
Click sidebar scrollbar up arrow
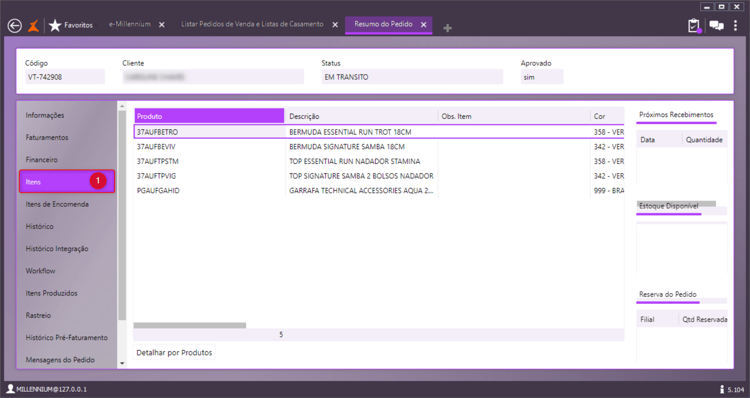122,106
